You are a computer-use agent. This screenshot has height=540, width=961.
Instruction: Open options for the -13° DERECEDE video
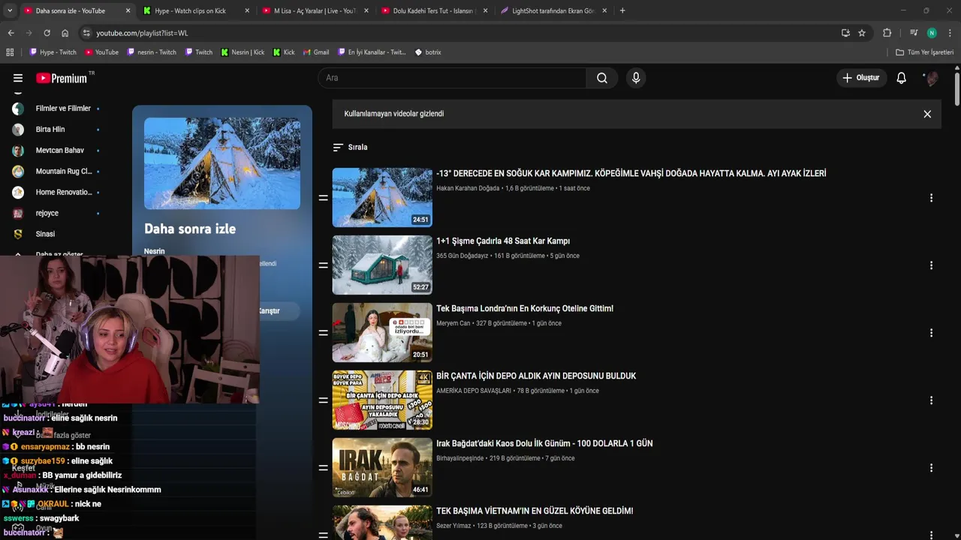(931, 198)
